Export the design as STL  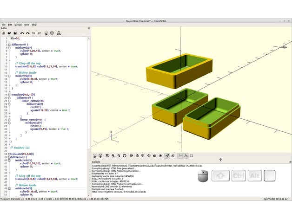(x=59, y=33)
